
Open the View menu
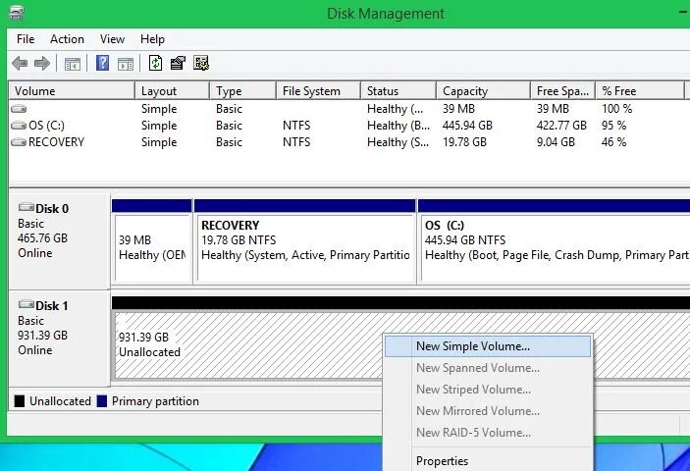tap(112, 39)
